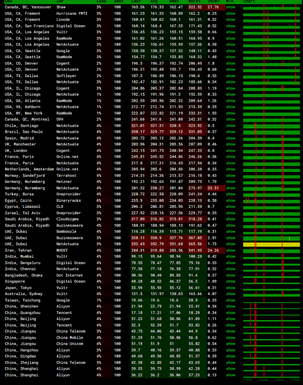Click 'show' for Iran, Tehran MHOST row

231,251
